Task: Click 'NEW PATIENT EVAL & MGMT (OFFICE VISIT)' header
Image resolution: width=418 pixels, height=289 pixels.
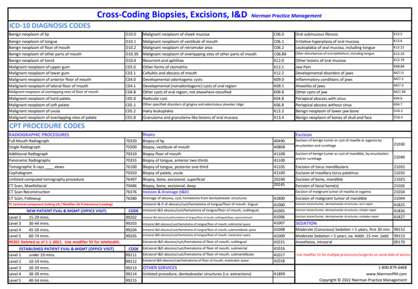Action: click(66, 211)
